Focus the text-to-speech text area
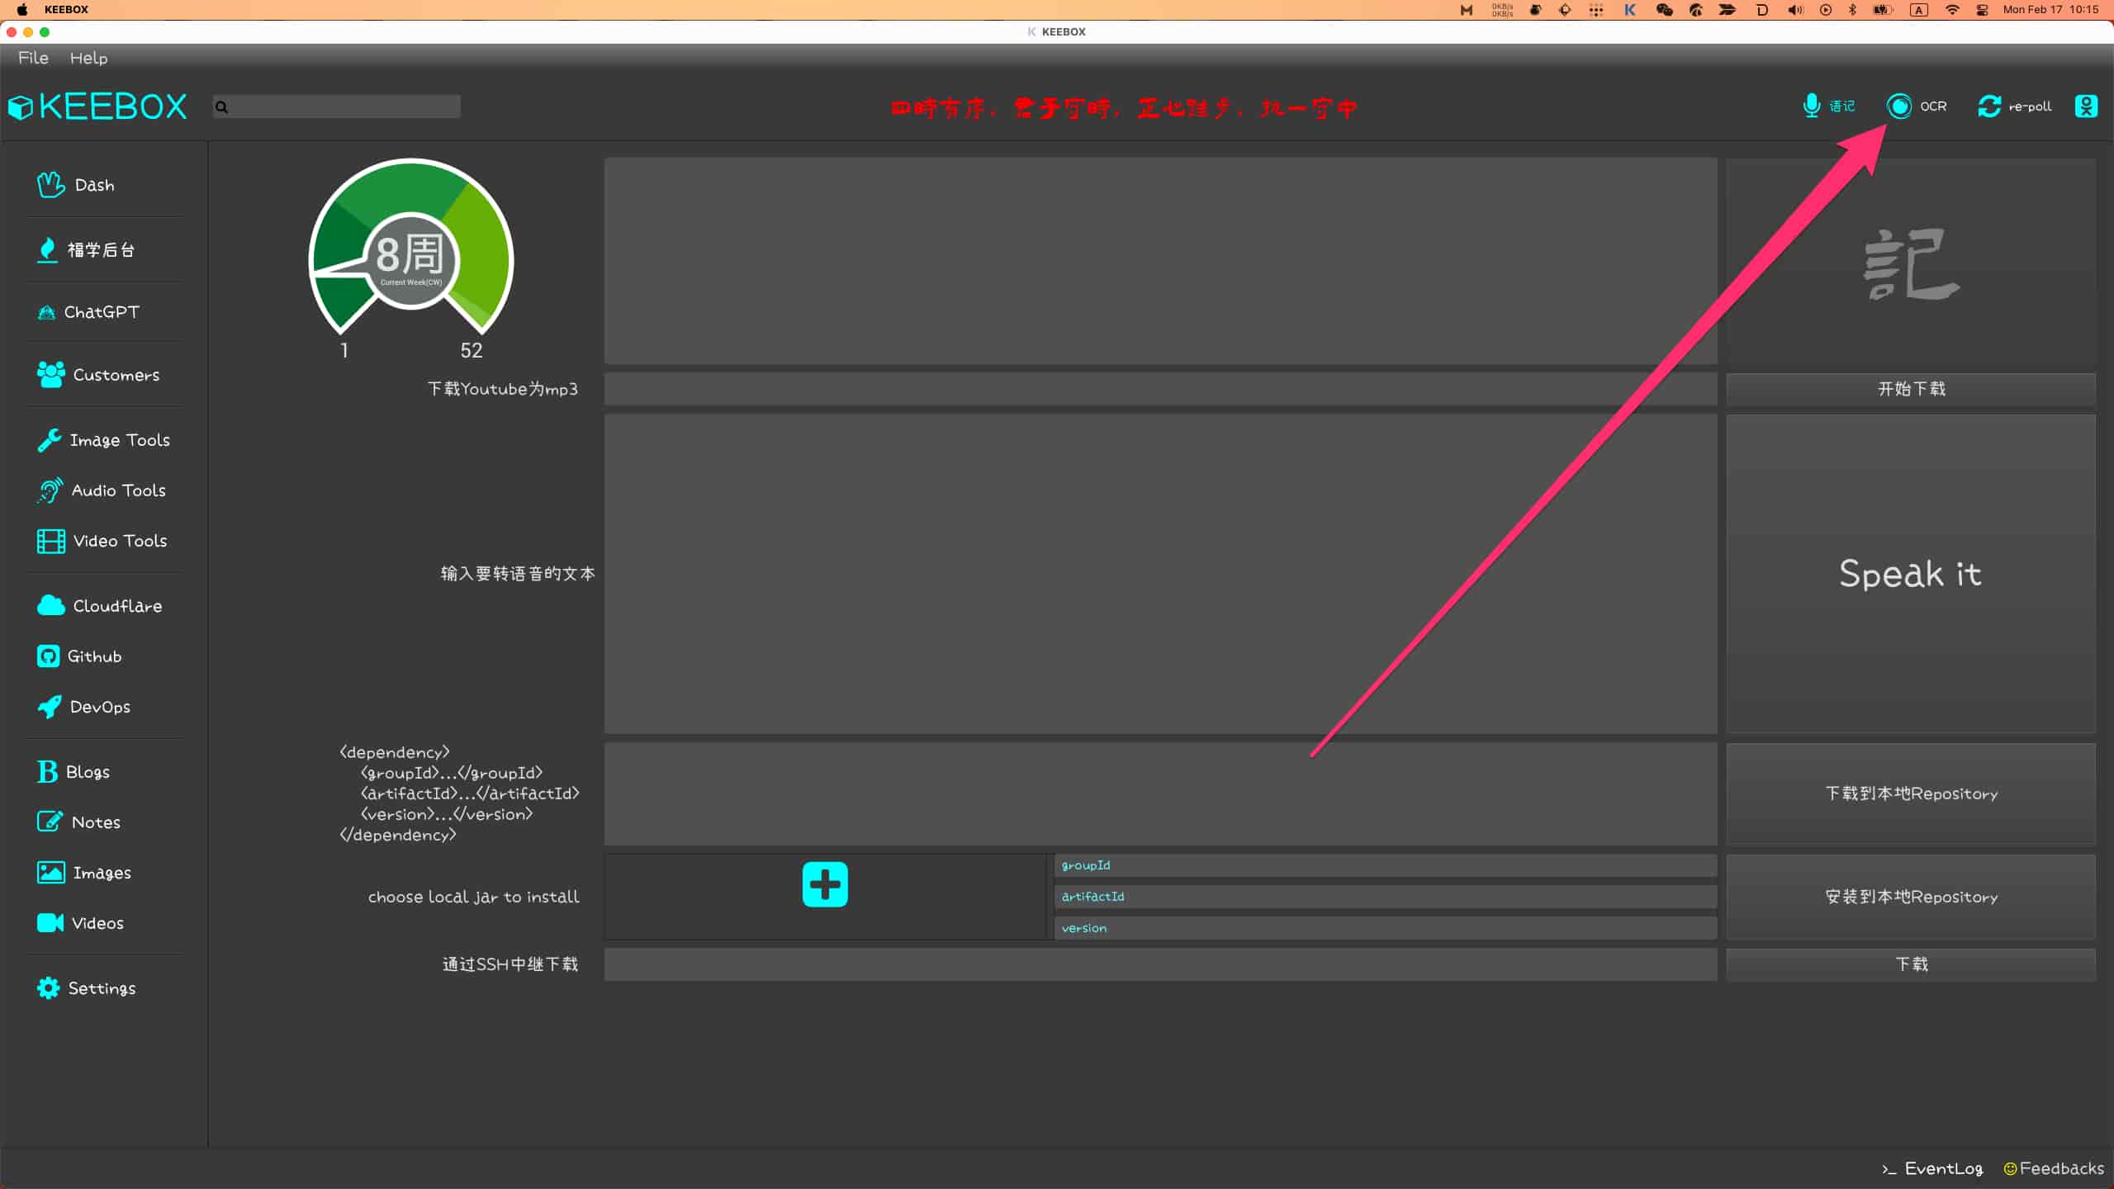 (x=1160, y=574)
